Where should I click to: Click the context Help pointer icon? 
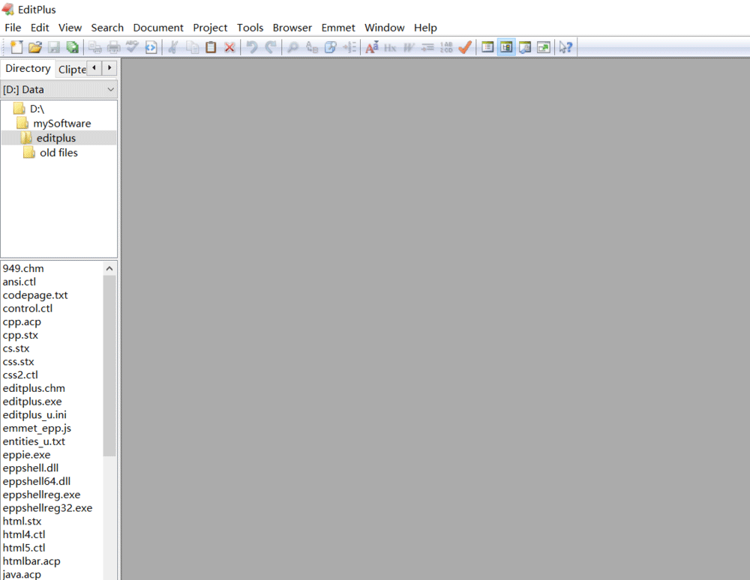[x=565, y=47]
